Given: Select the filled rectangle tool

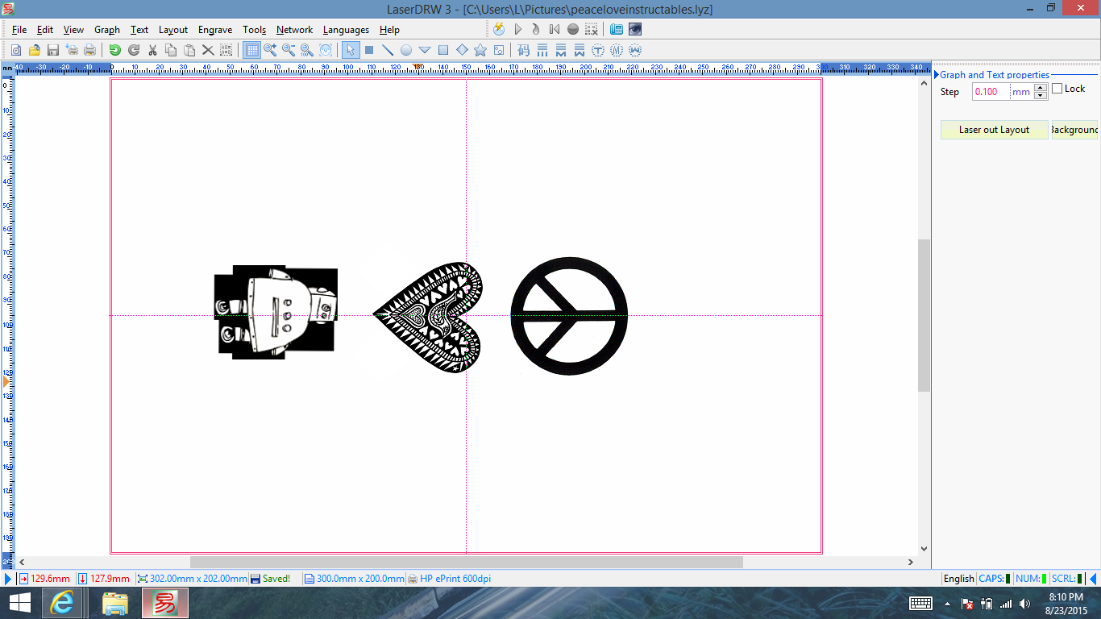Looking at the screenshot, I should click(369, 50).
